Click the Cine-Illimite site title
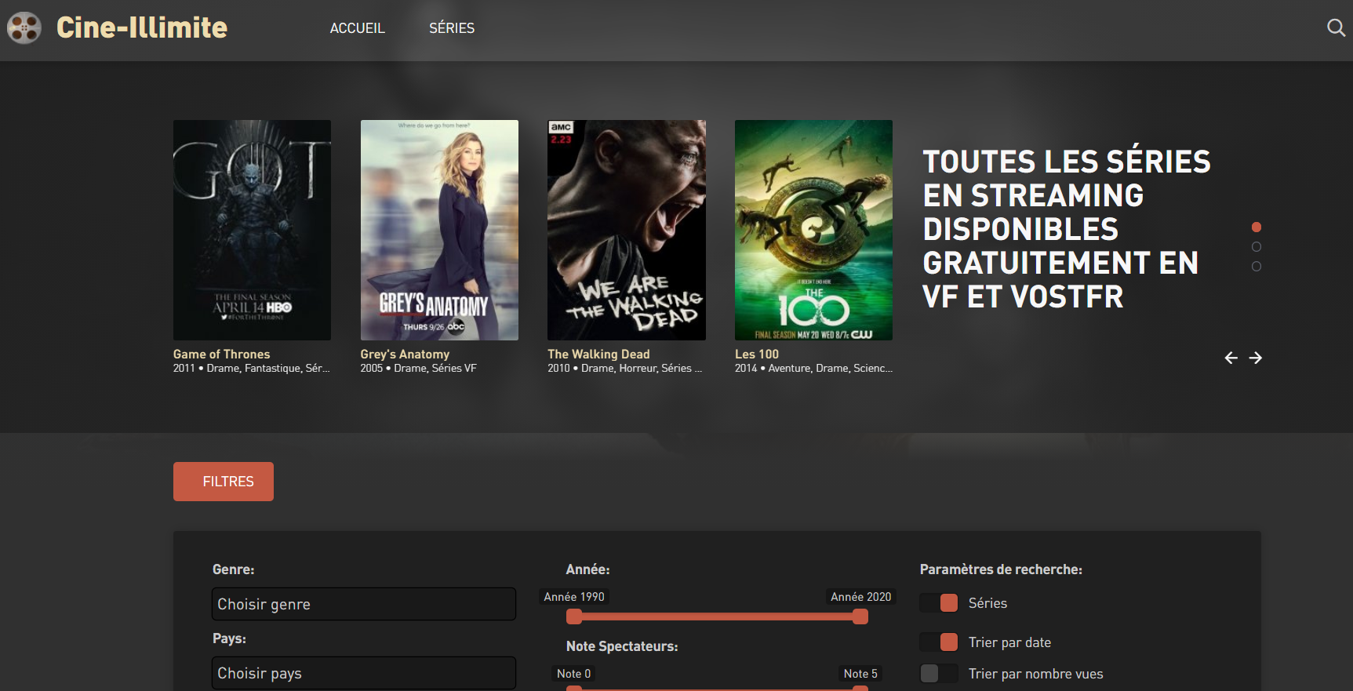Image resolution: width=1353 pixels, height=691 pixels. (142, 27)
